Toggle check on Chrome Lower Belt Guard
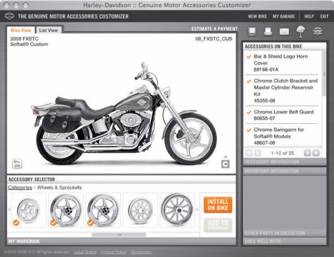The height and width of the screenshot is (257, 334). tap(249, 112)
